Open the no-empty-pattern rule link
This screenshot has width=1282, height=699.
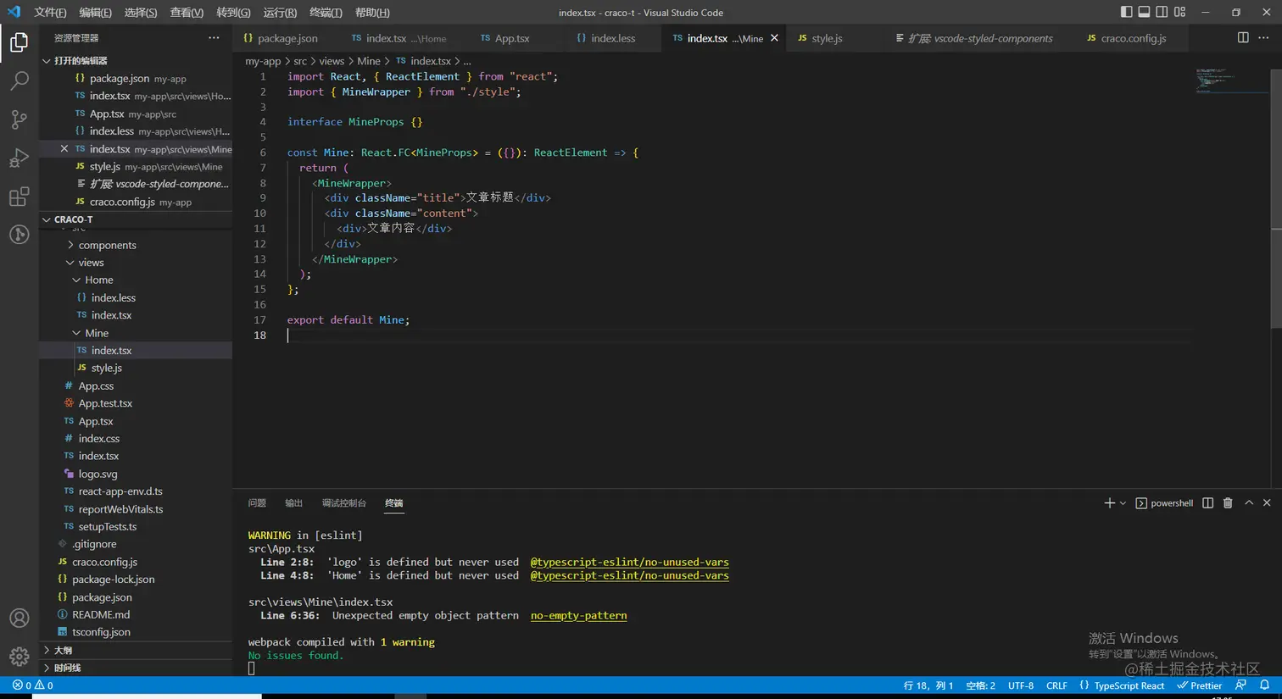pos(578,616)
